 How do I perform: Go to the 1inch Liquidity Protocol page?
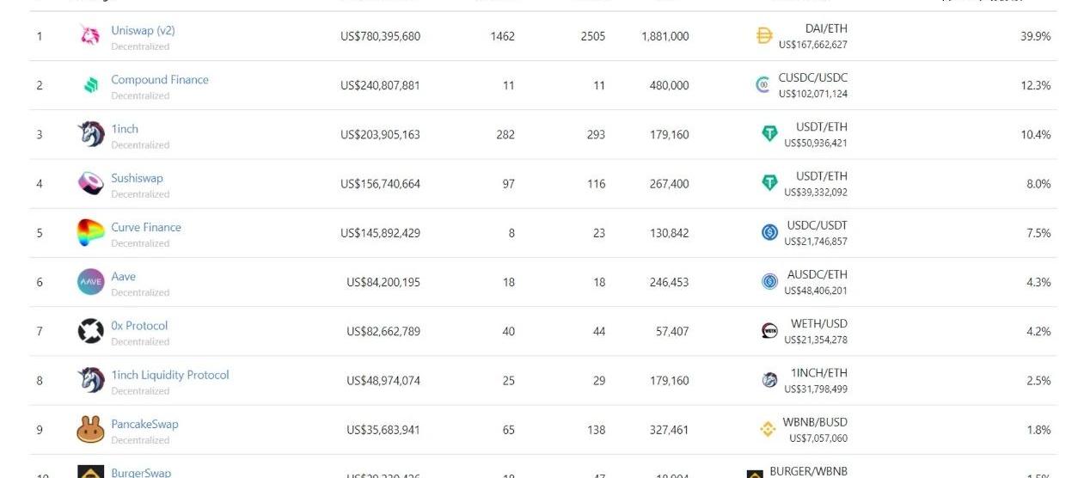(170, 375)
